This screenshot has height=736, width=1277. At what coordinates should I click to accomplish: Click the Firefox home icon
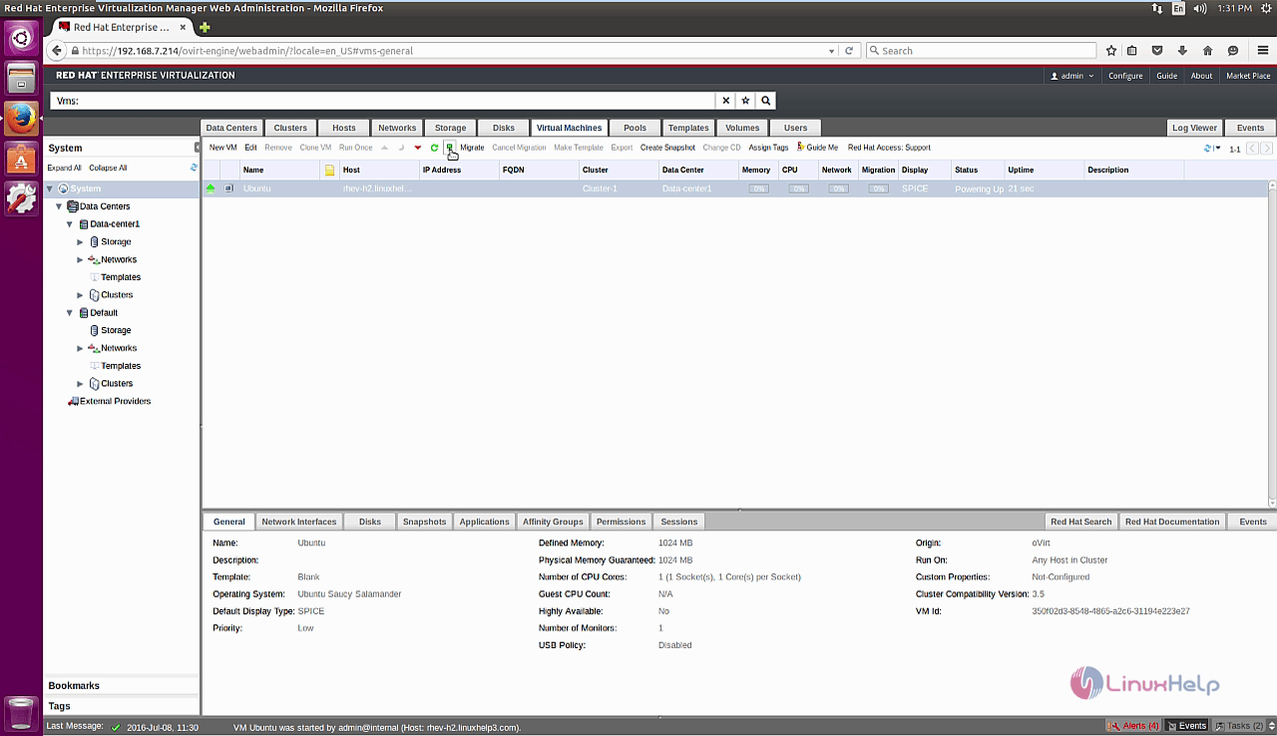[x=1207, y=51]
